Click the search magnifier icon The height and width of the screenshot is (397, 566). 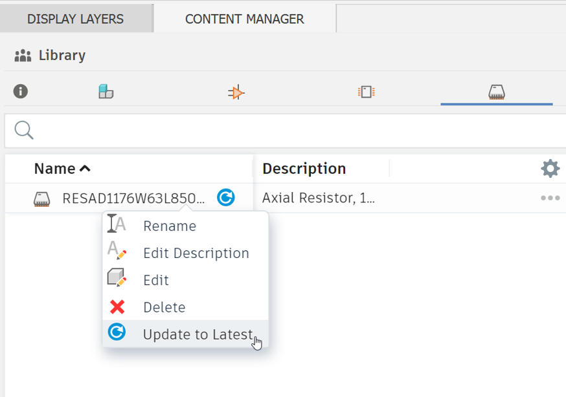[x=23, y=130]
